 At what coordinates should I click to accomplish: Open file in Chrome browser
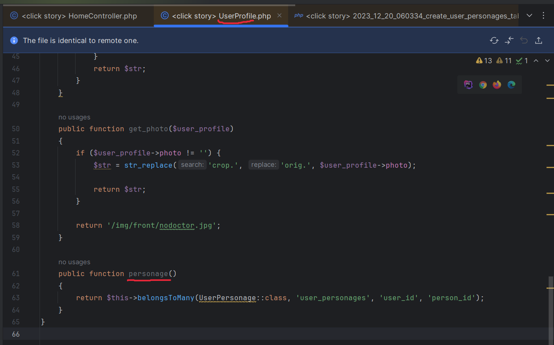tap(483, 85)
